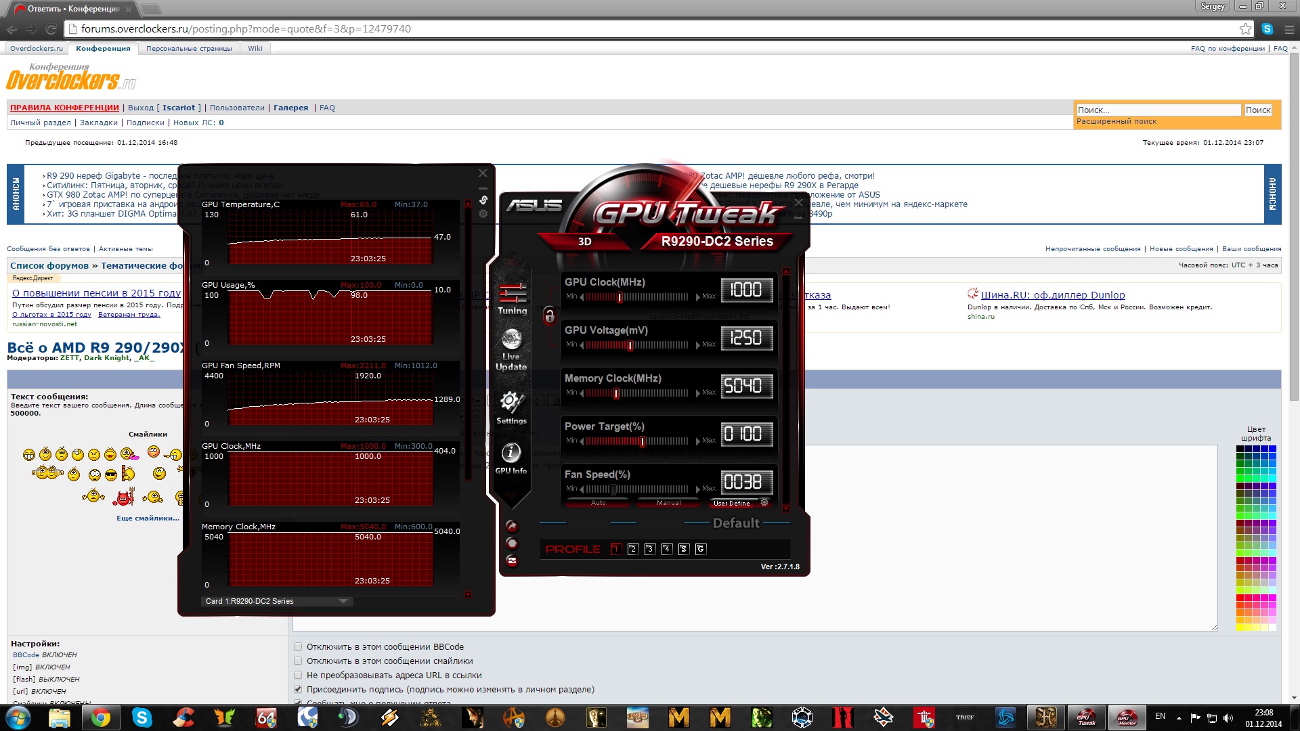The height and width of the screenshot is (731, 1300).
Task: Toggle disable BBCode checkbox
Action: click(298, 646)
